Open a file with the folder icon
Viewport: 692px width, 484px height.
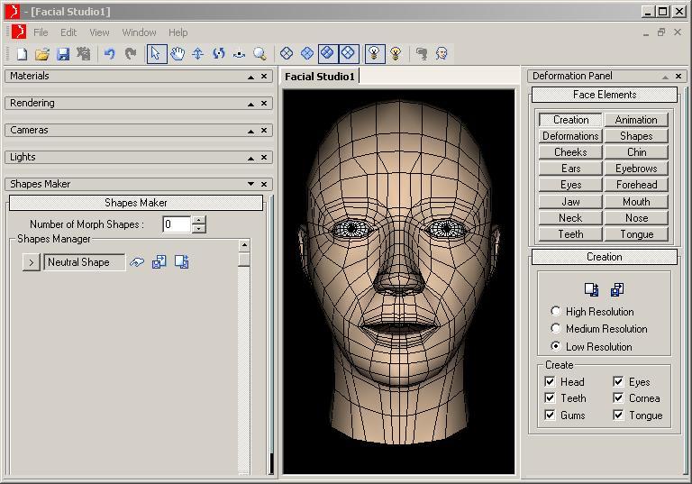(x=42, y=54)
